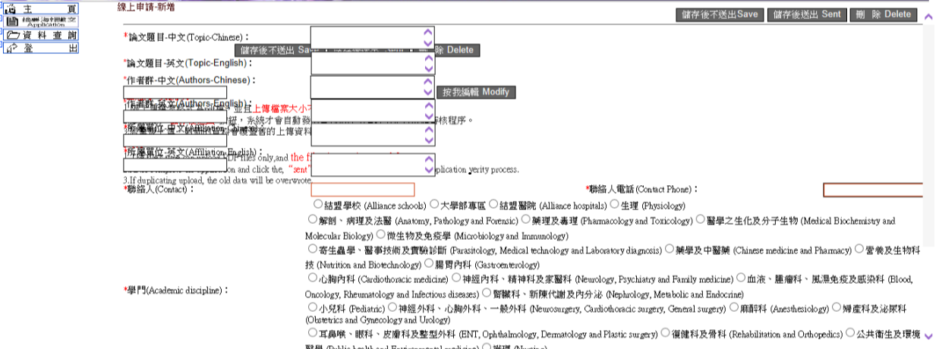Viewport: 939px width, 349px height.
Task: Click the Delete button beside Topic-English field
Action: pos(457,50)
